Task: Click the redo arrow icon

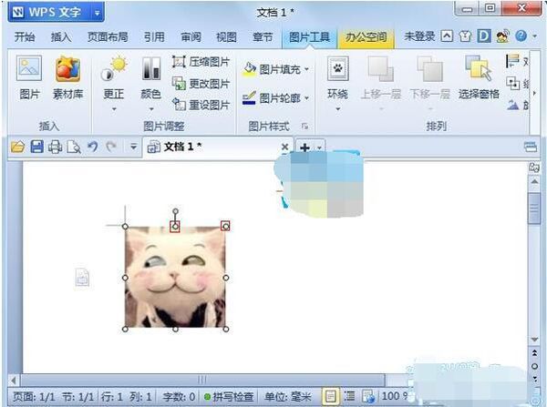Action: (111, 147)
